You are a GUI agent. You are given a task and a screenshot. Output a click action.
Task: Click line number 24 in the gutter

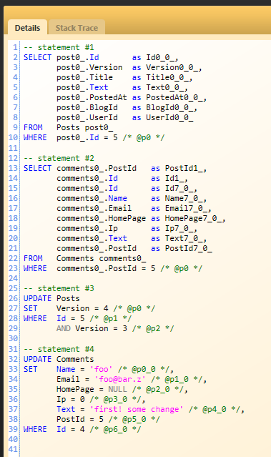pyautogui.click(x=13, y=278)
